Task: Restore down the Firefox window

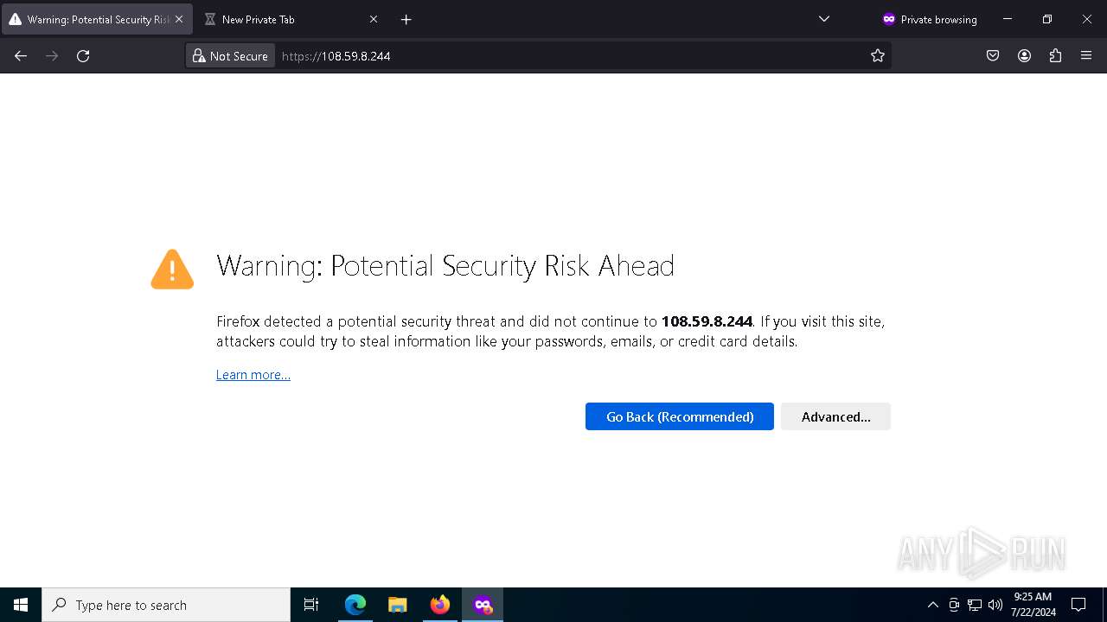Action: pos(1047,19)
